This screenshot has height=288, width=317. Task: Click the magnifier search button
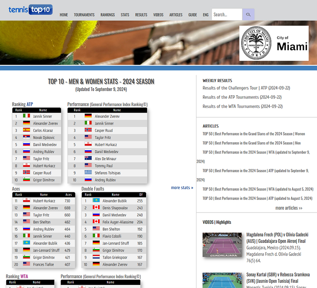pos(248,15)
